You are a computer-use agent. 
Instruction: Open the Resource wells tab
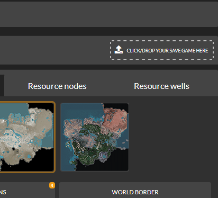pos(161,86)
